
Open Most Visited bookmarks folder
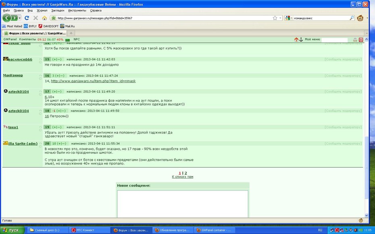12,26
